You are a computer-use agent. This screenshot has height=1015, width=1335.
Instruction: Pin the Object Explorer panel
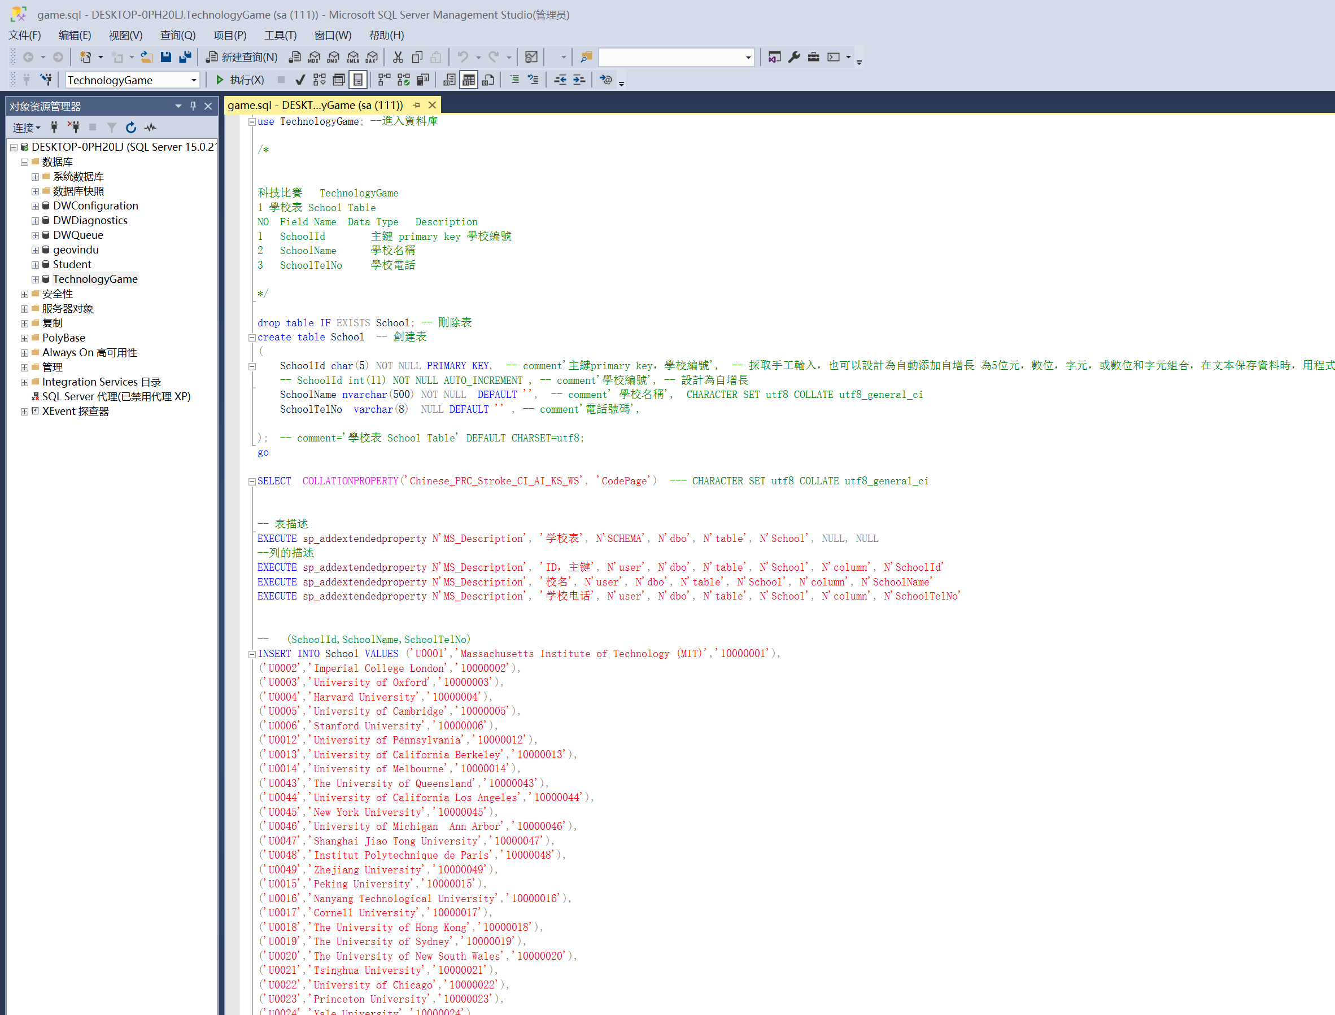(x=193, y=106)
